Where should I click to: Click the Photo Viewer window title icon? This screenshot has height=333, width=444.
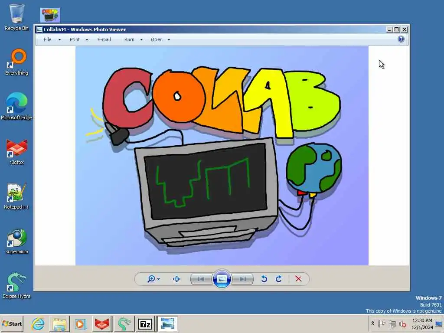tap(39, 29)
